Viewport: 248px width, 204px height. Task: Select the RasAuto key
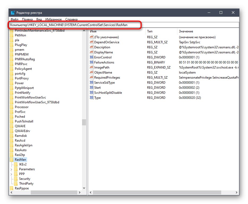pyautogui.click(x=21, y=150)
